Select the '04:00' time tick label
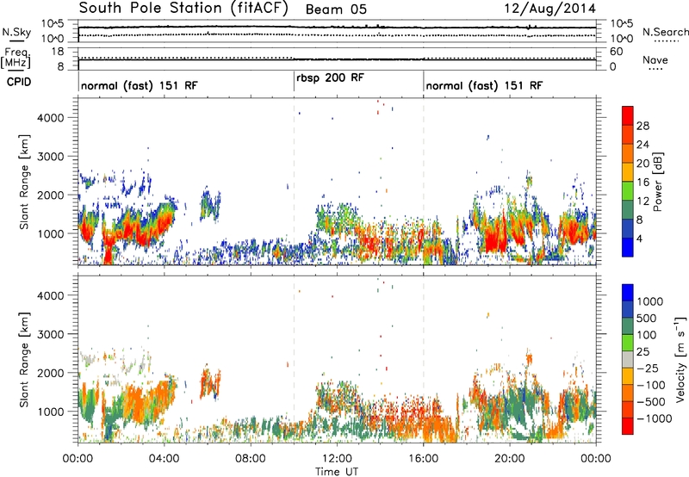689x477 pixels. pyautogui.click(x=164, y=459)
